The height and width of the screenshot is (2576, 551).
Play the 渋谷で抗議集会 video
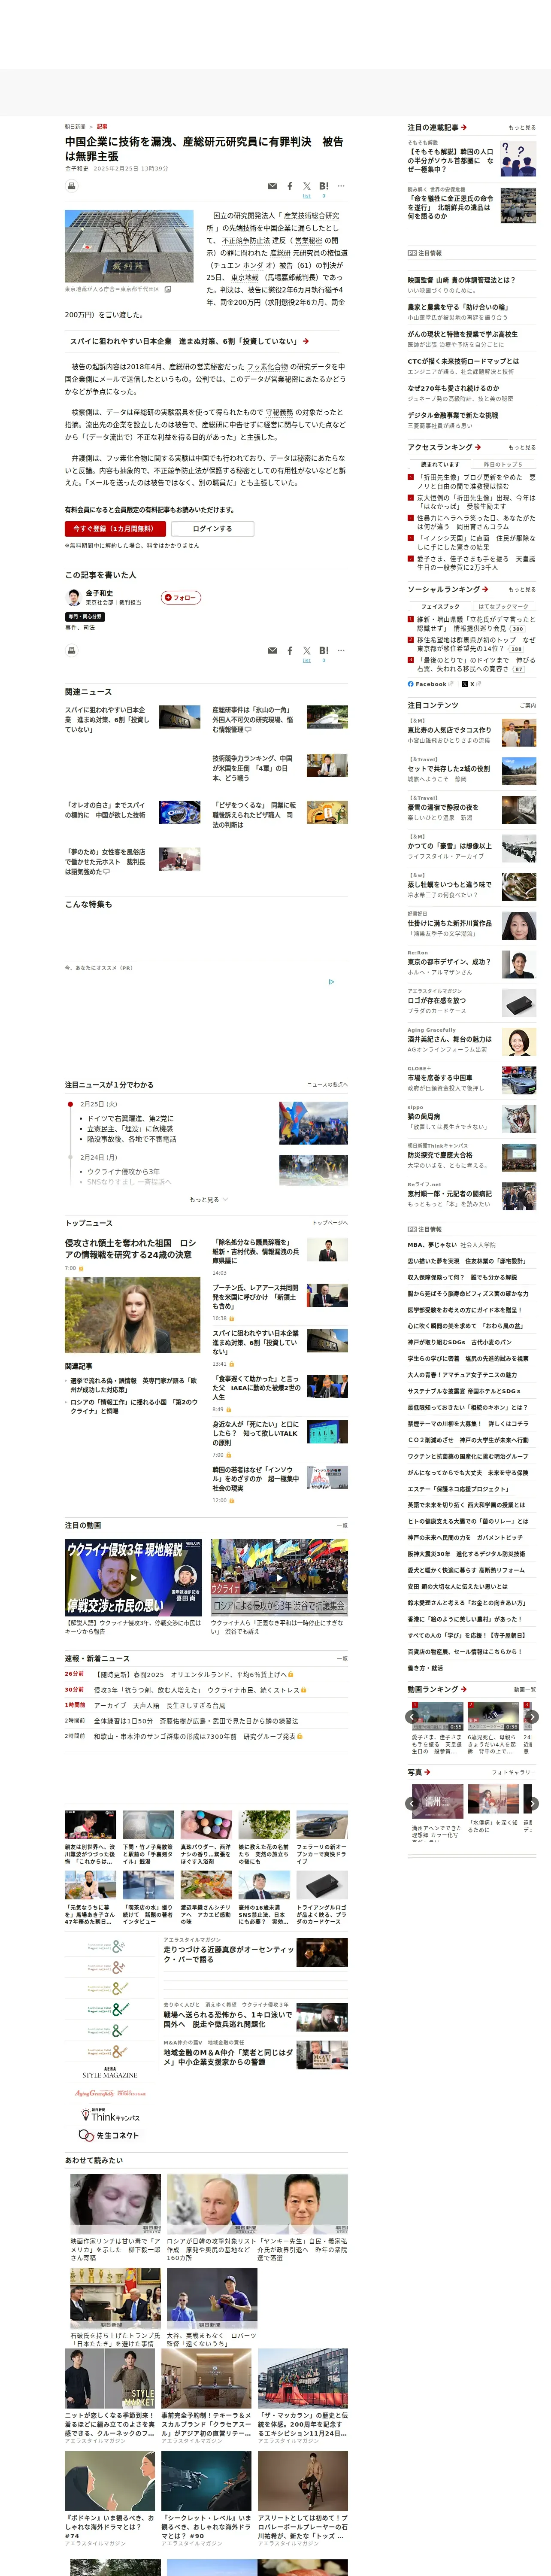(x=279, y=1578)
